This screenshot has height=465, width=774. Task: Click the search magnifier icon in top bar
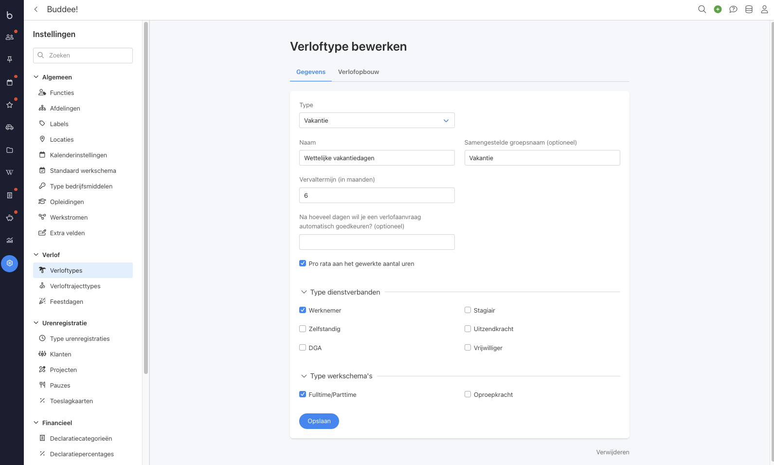[x=702, y=9]
